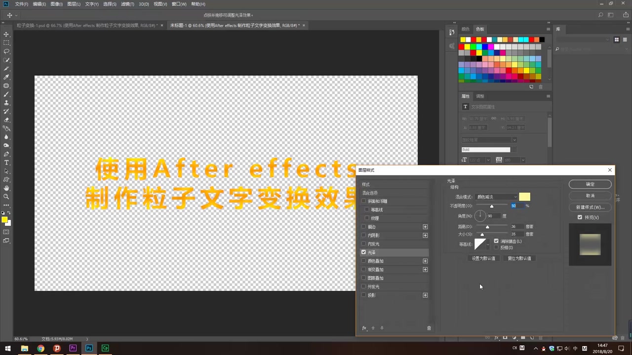
Task: Enable the 内发光 style checkbox
Action: tap(364, 244)
